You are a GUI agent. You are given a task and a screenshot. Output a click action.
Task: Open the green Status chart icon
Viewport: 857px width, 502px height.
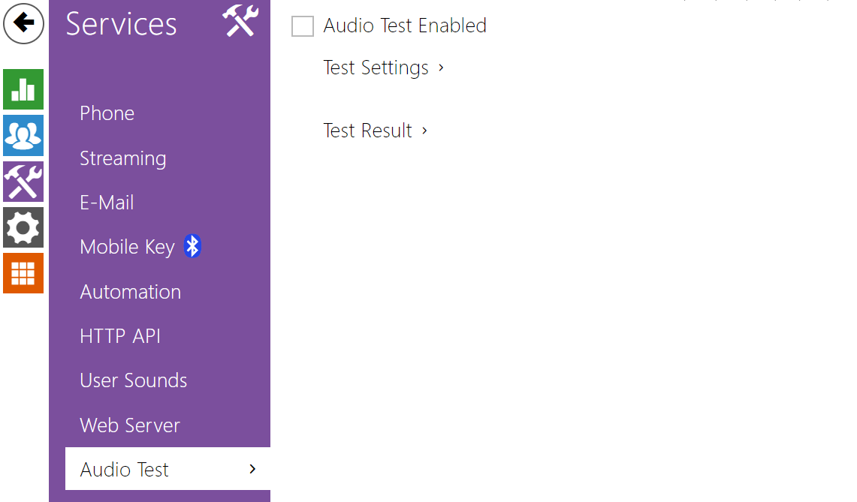23,89
